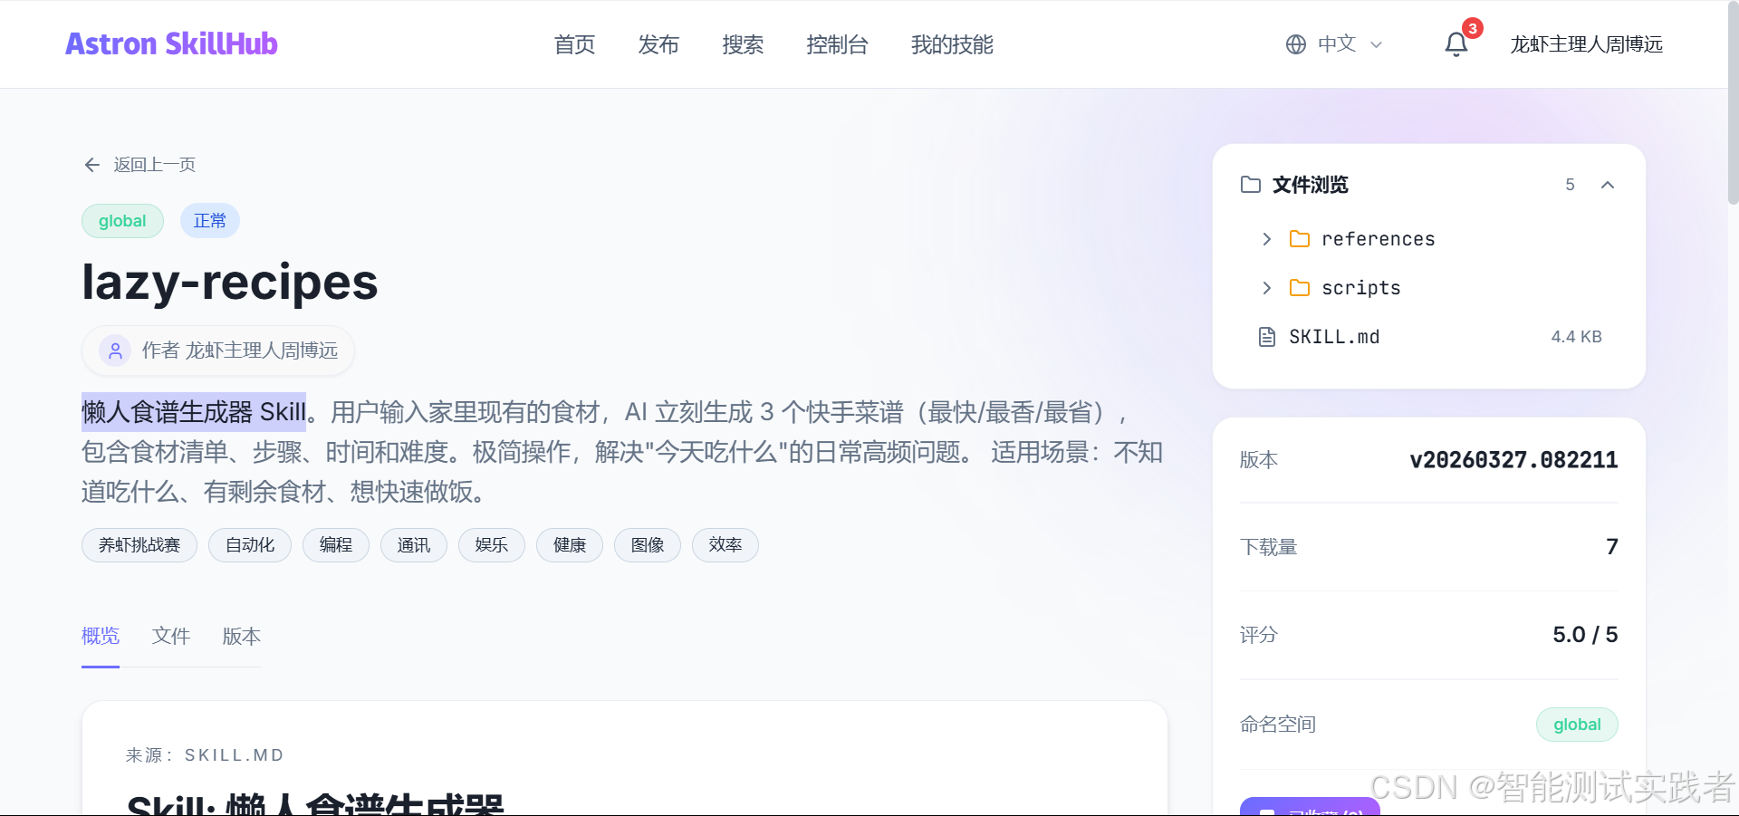Click the references folder icon
Image resolution: width=1739 pixels, height=816 pixels.
(x=1300, y=239)
